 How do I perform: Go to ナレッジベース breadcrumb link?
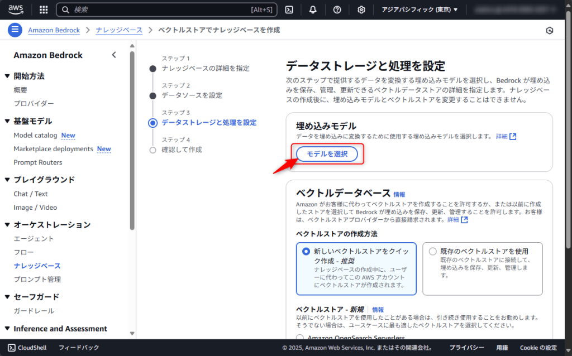120,30
